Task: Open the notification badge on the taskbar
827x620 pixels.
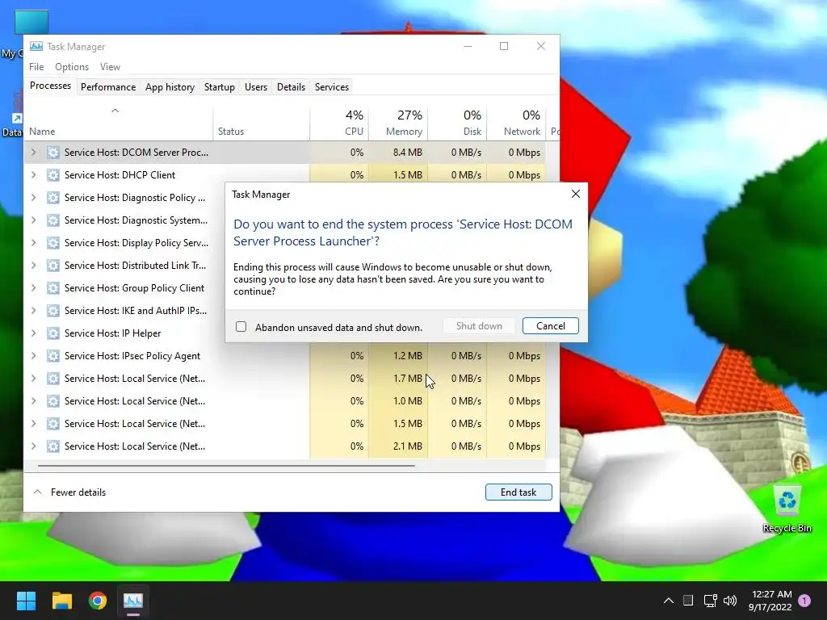Action: coord(804,601)
